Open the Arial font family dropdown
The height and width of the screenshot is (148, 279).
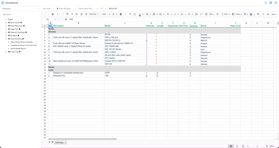106,14
